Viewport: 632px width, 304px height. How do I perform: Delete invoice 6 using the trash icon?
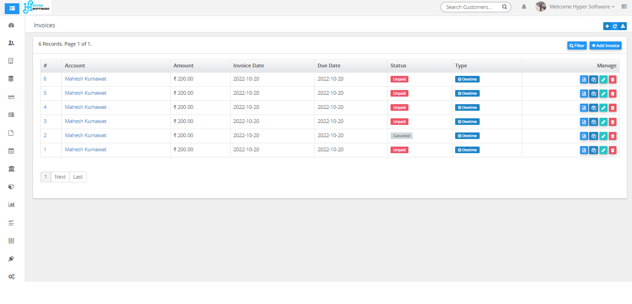click(612, 80)
